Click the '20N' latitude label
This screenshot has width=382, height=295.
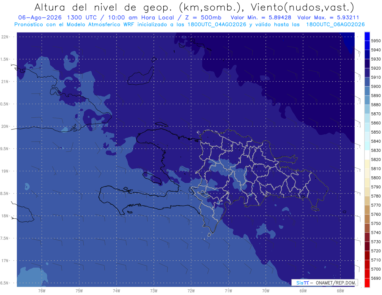4,127
